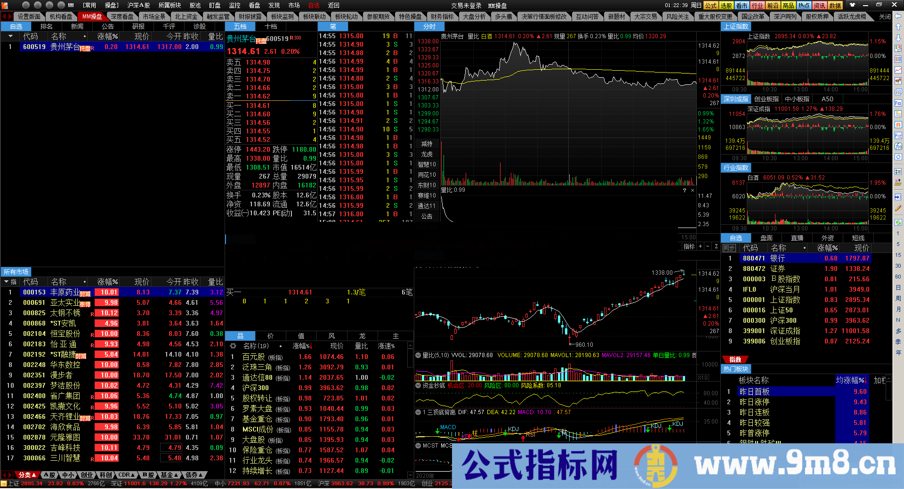Click the pencil drawing tool icon
904x489 pixels.
(898, 208)
